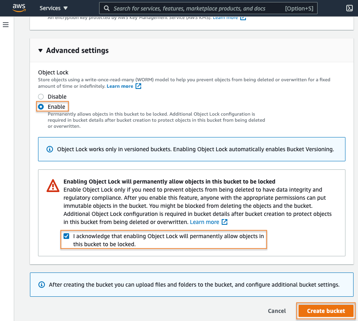Click the info icon in the bottom upload notice
Screen dimensions: 358x321
(41, 285)
